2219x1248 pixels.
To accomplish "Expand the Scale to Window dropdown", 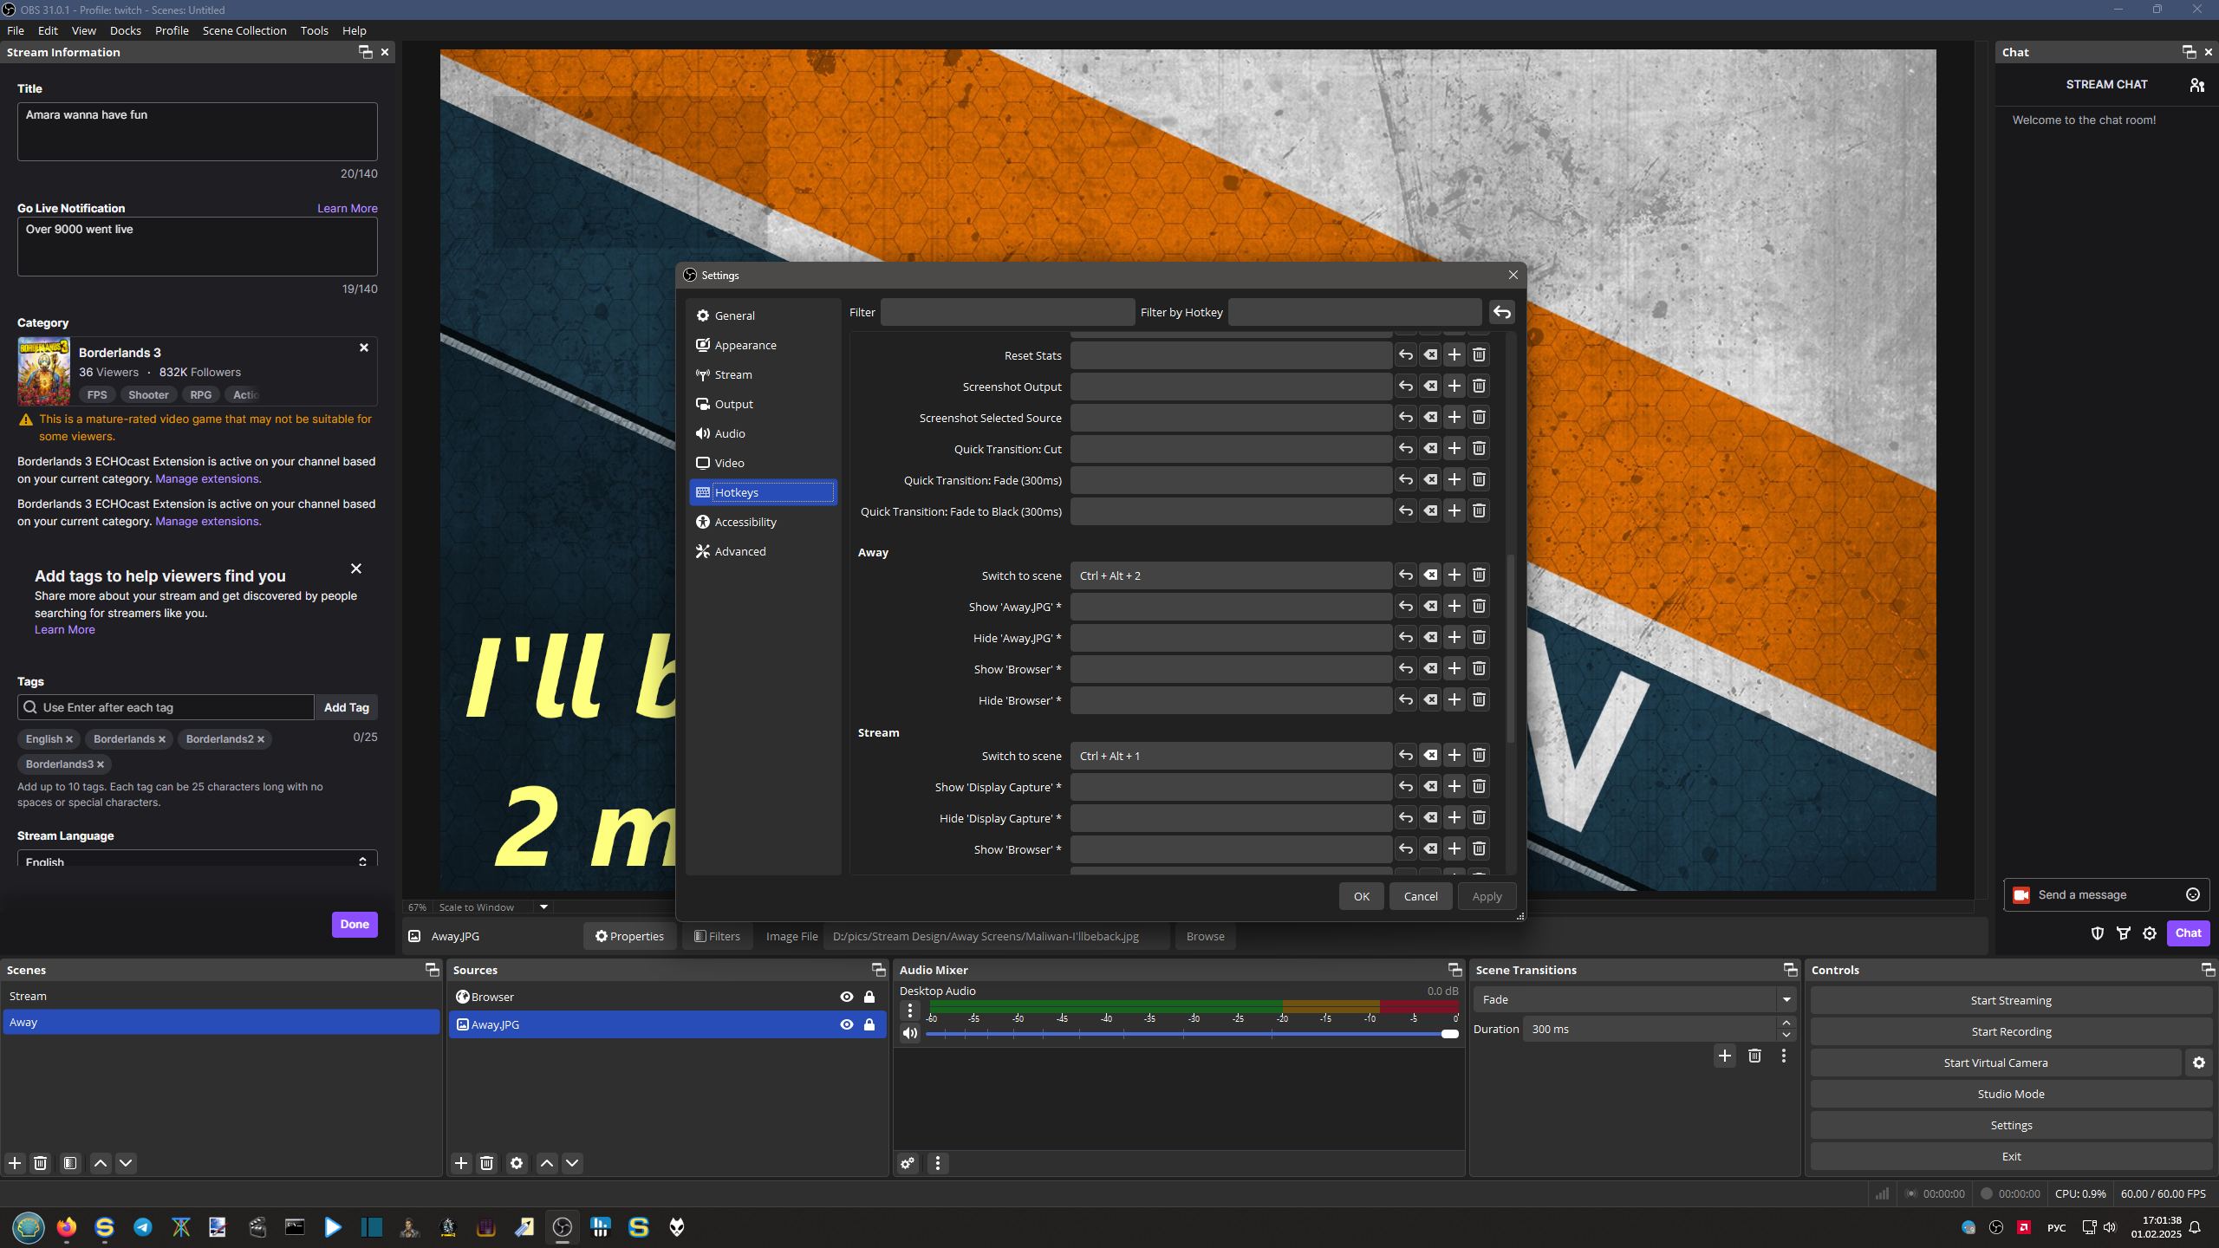I will (x=543, y=907).
